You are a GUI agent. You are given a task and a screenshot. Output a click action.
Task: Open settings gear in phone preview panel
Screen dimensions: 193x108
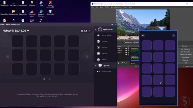coord(174,35)
